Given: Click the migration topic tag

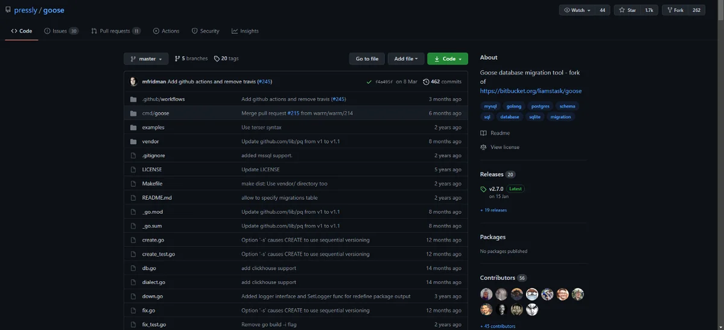Looking at the screenshot, I should click(560, 117).
